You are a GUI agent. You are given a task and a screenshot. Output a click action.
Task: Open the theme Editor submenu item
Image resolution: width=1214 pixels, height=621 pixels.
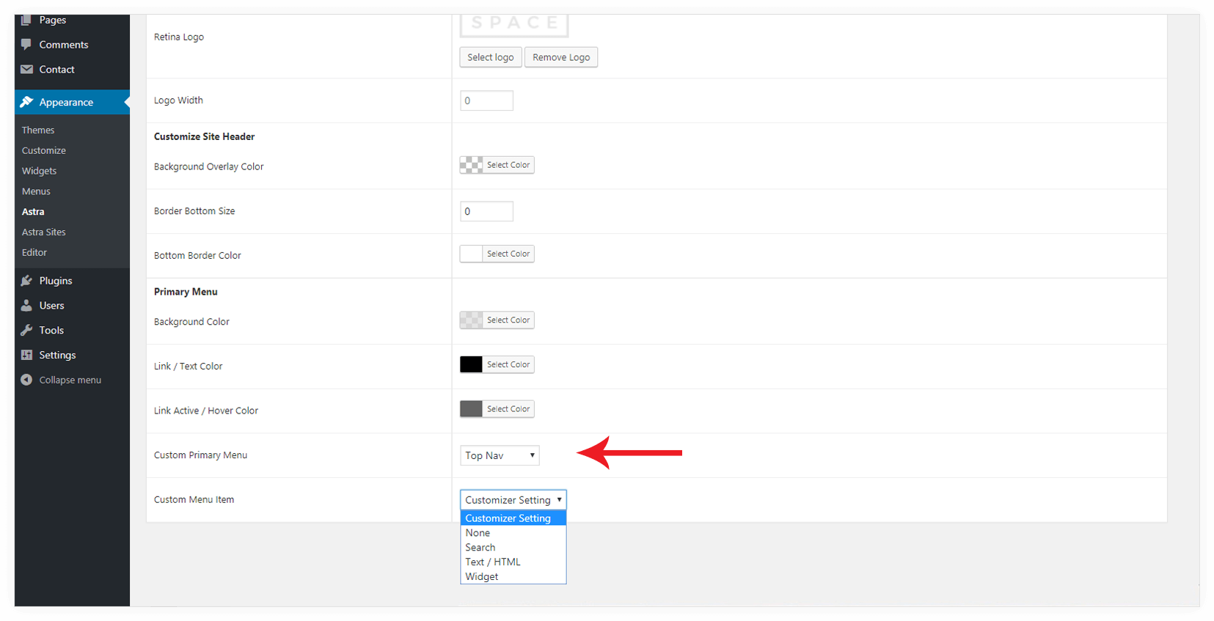pyautogui.click(x=34, y=253)
